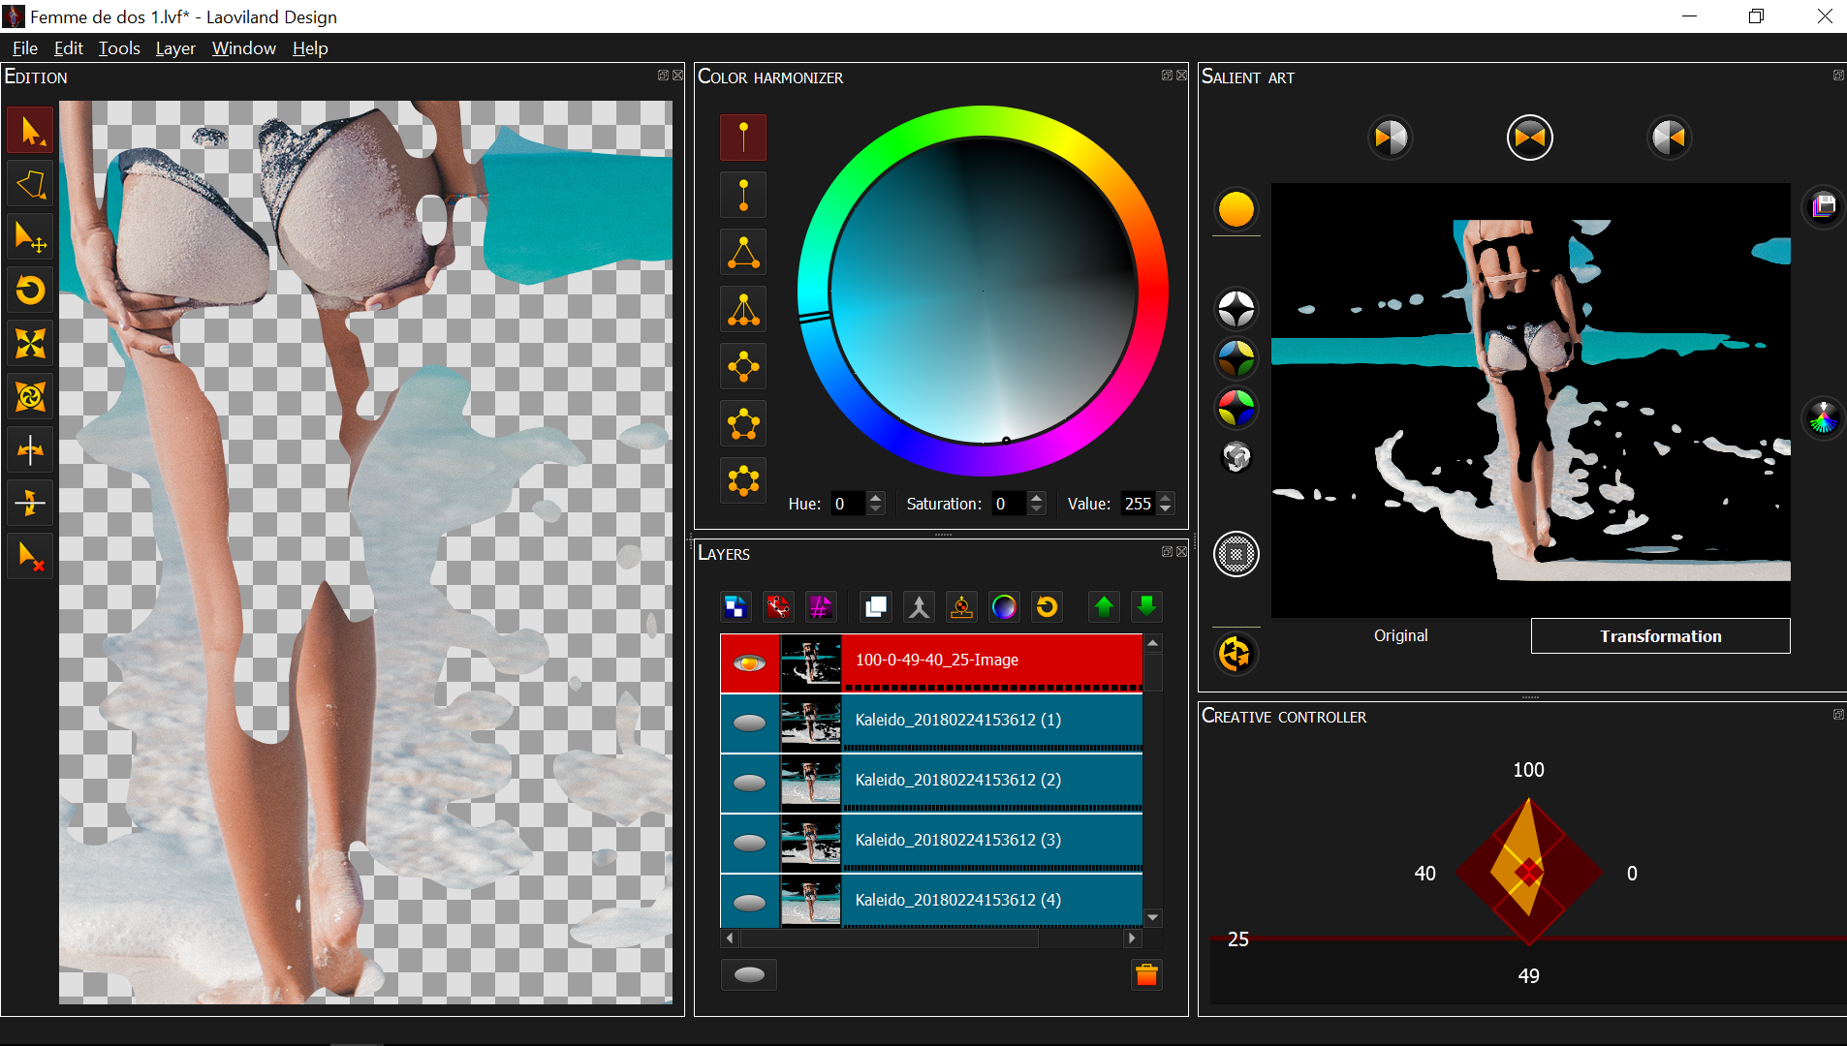Select the move arrow tool
The width and height of the screenshot is (1847, 1046).
point(30,237)
